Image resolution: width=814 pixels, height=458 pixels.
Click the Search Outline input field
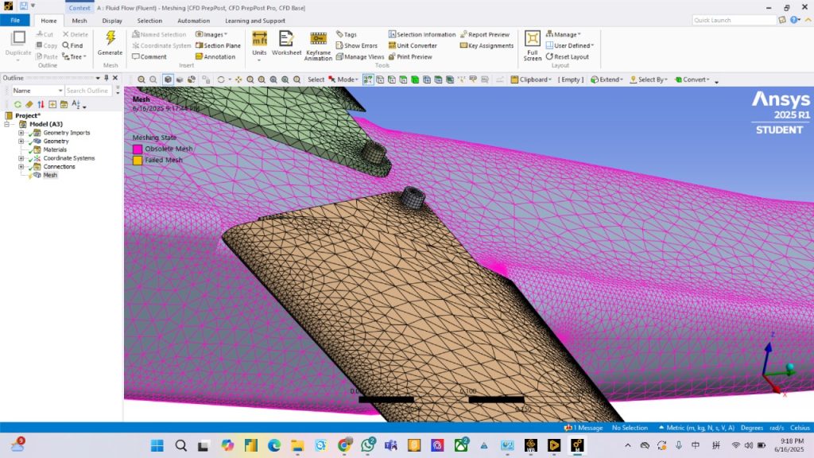(87, 91)
